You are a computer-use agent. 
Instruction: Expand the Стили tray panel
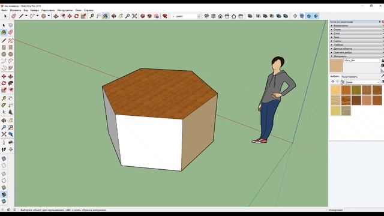tap(356, 29)
